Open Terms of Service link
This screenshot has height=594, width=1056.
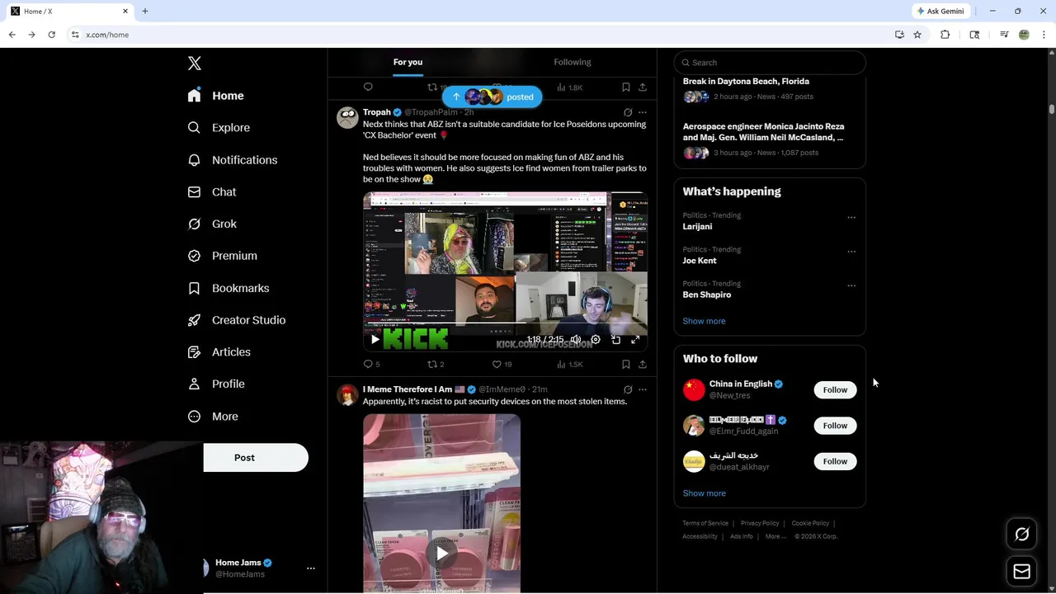click(x=705, y=523)
